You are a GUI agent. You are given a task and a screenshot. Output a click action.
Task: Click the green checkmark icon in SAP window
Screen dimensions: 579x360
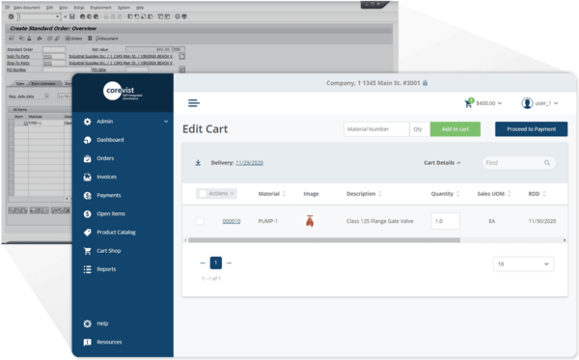coord(11,16)
